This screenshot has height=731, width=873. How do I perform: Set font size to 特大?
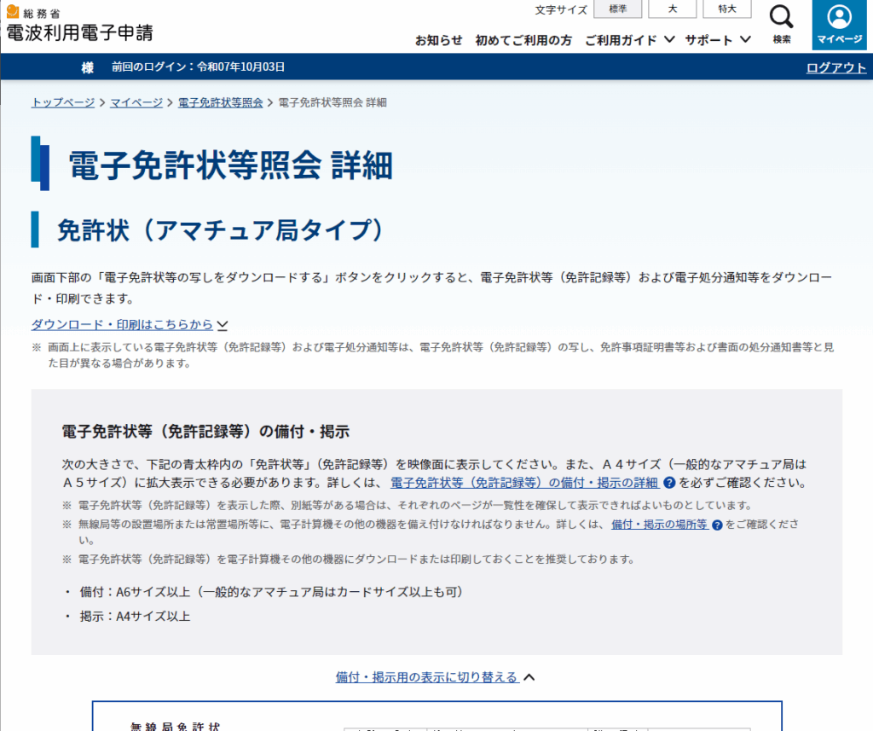[726, 9]
